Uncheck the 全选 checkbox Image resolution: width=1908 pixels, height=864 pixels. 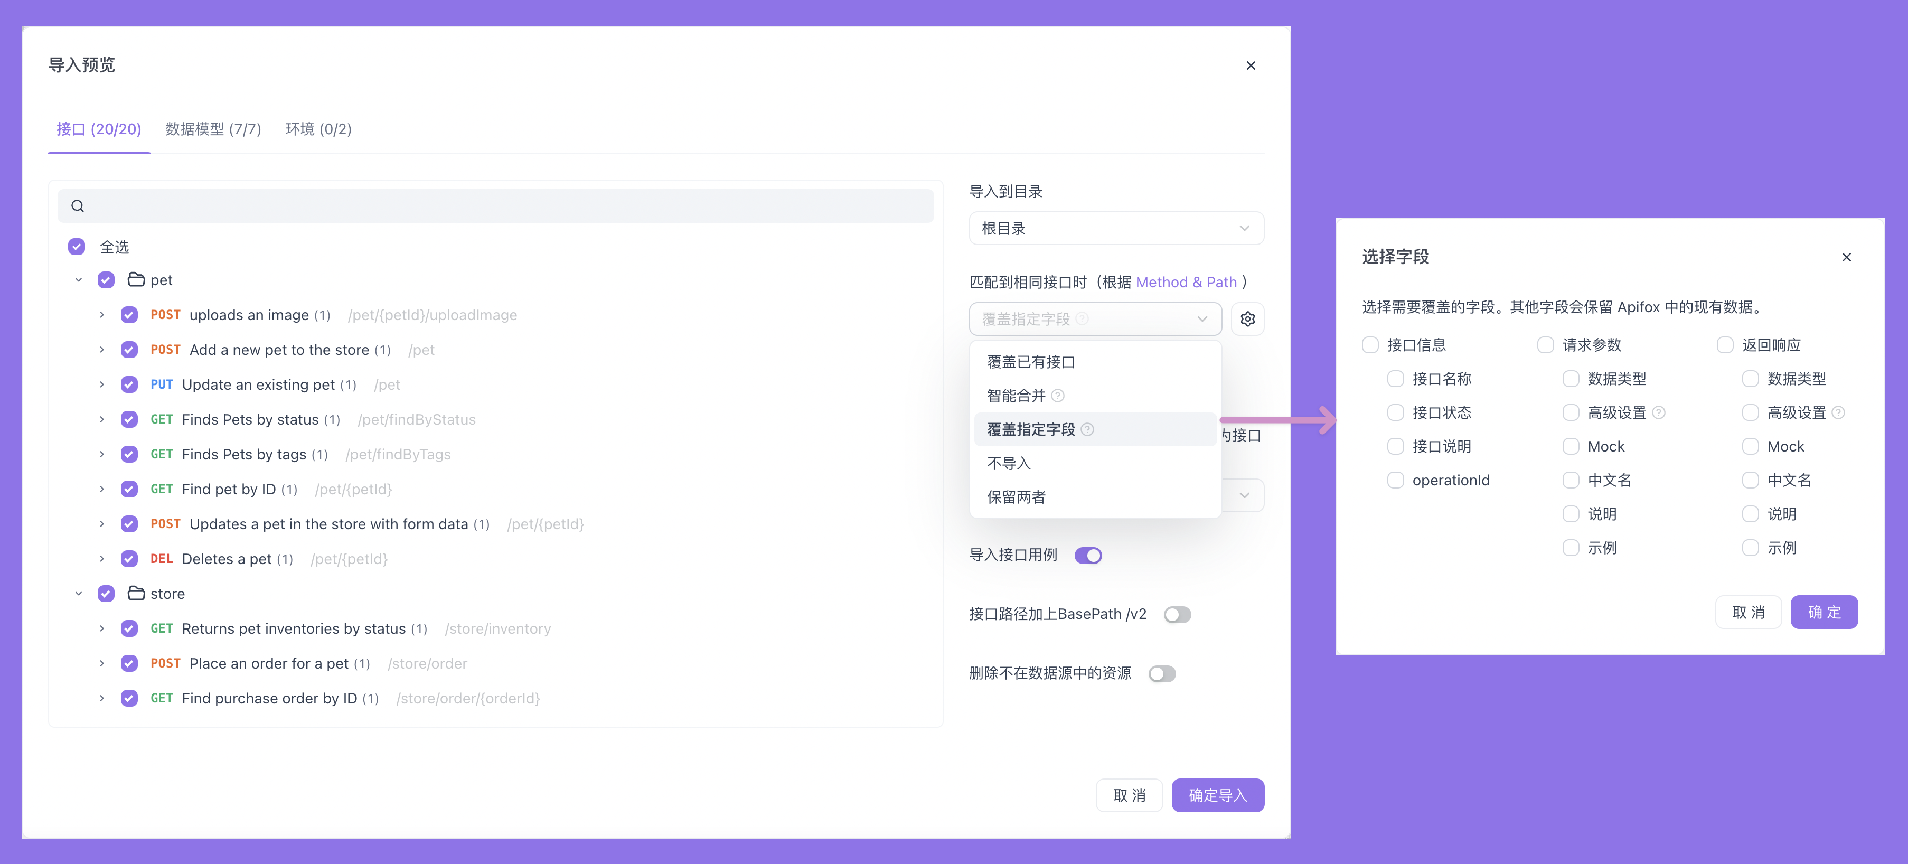tap(76, 246)
